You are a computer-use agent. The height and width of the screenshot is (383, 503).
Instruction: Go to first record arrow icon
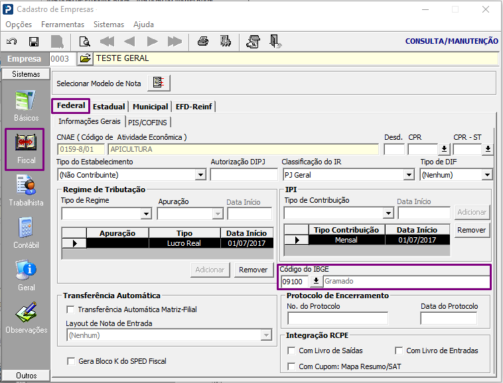pos(107,42)
